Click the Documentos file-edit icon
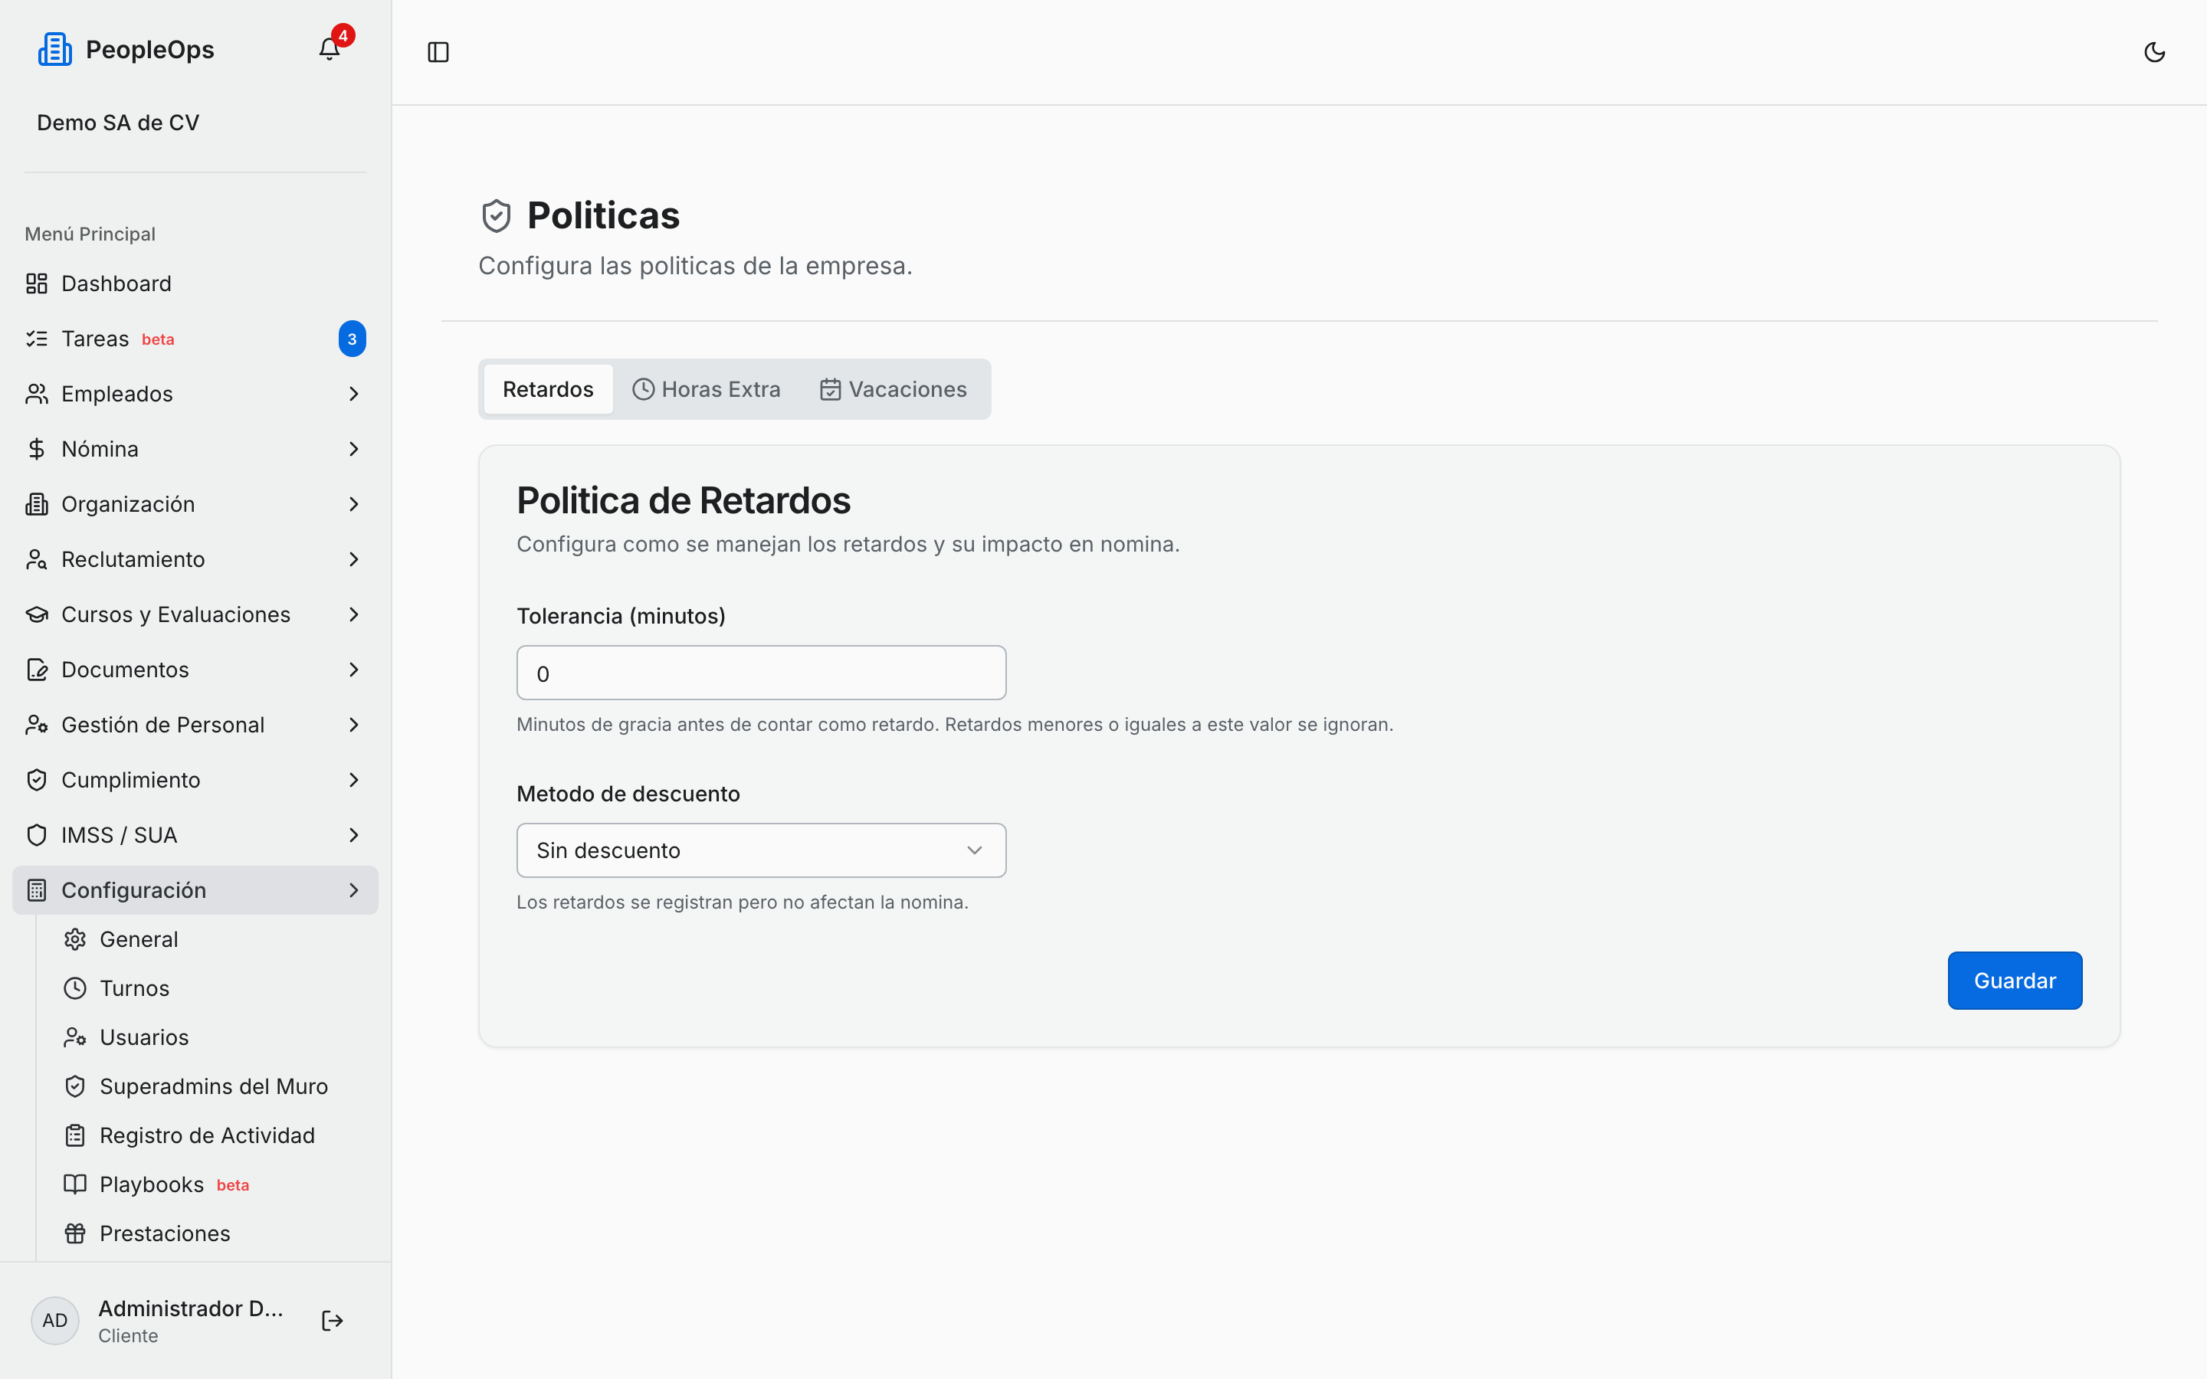 (37, 670)
